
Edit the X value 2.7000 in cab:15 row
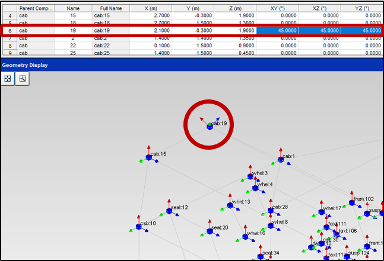tap(151, 15)
